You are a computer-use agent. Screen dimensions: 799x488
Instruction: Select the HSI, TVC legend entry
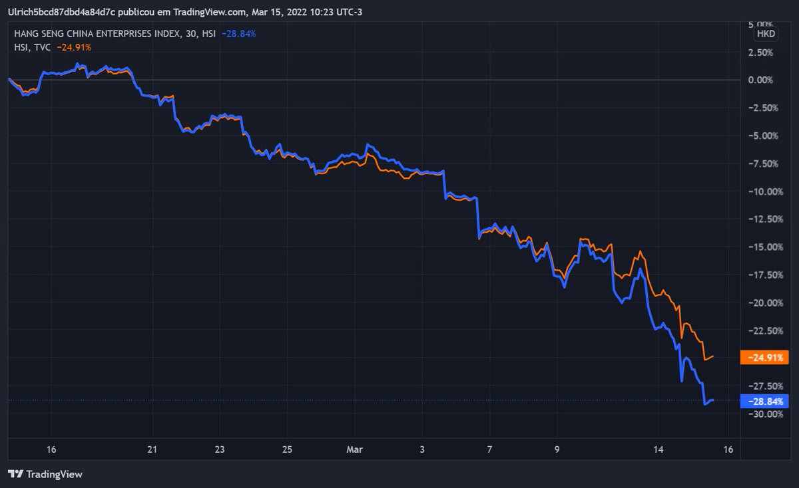(34, 47)
